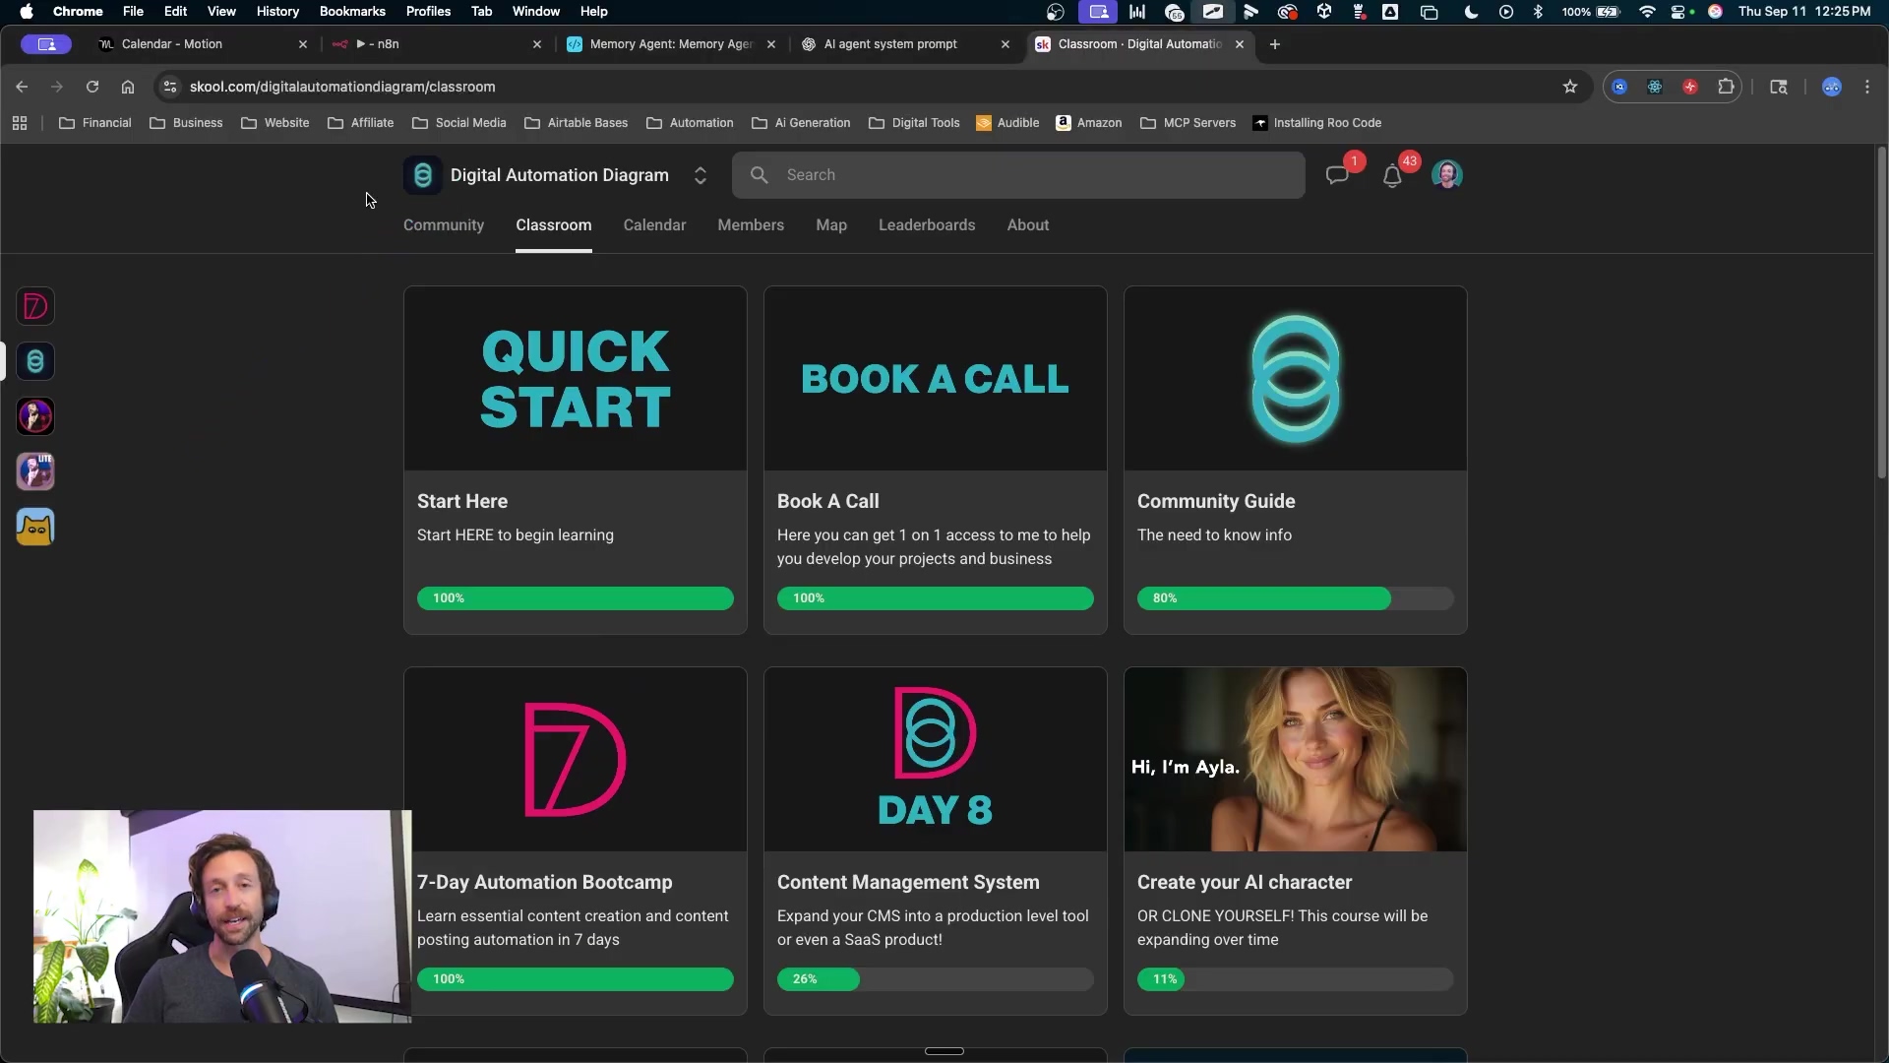Reload the page

point(92,87)
